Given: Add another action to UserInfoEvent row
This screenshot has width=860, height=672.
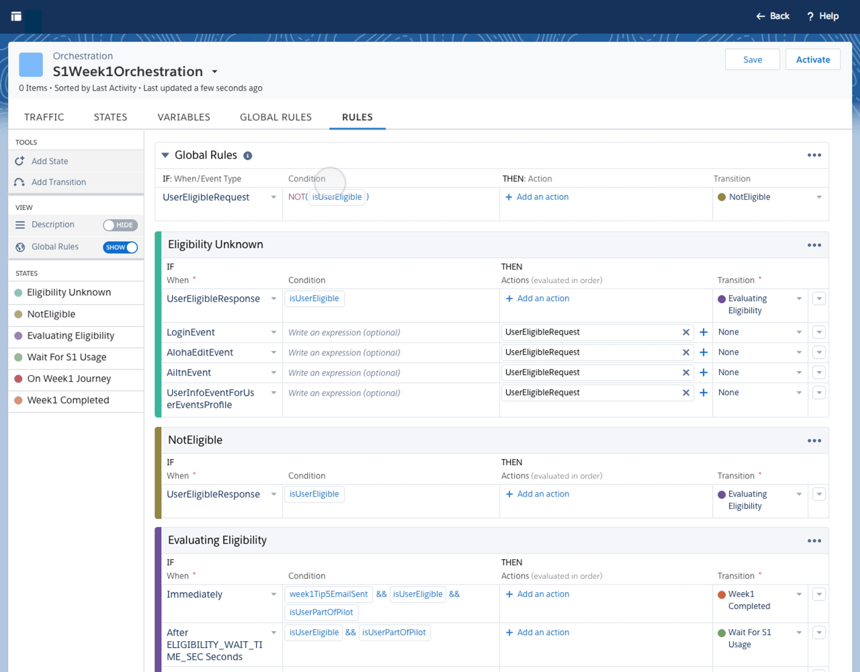Looking at the screenshot, I should click(703, 393).
